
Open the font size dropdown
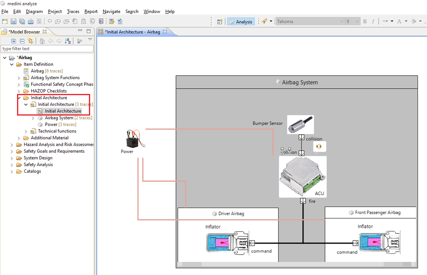357,21
